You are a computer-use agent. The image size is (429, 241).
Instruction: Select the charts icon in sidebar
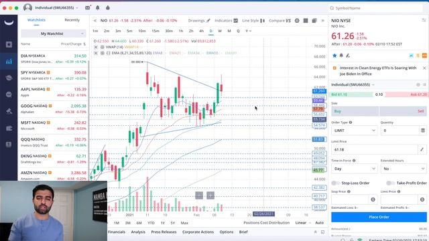pos(9,61)
